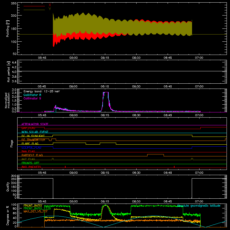Click the white roll period line
The height and width of the screenshot is (230, 230).
point(122,71)
